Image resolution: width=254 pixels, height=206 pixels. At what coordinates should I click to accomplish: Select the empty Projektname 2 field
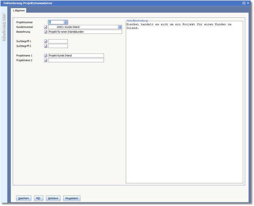[75, 60]
